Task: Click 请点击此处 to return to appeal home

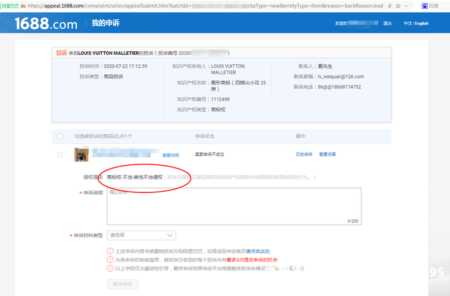Action: (x=258, y=251)
